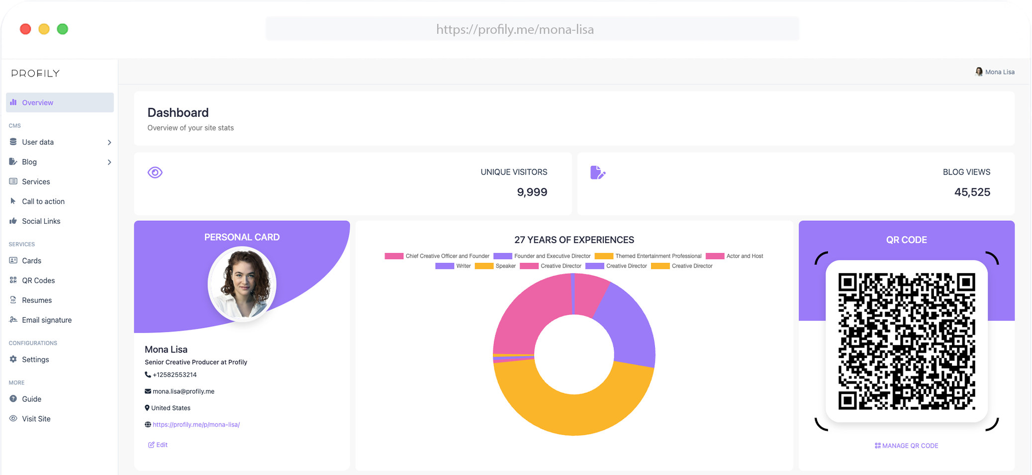Click the Visit Site eye icon
This screenshot has width=1032, height=475.
click(13, 418)
